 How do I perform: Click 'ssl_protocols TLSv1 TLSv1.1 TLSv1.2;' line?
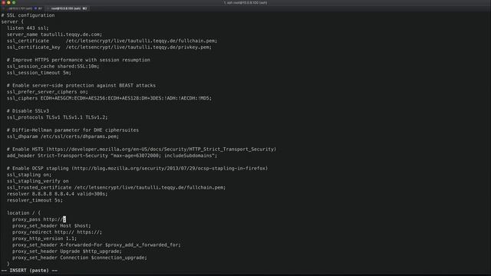click(x=57, y=117)
